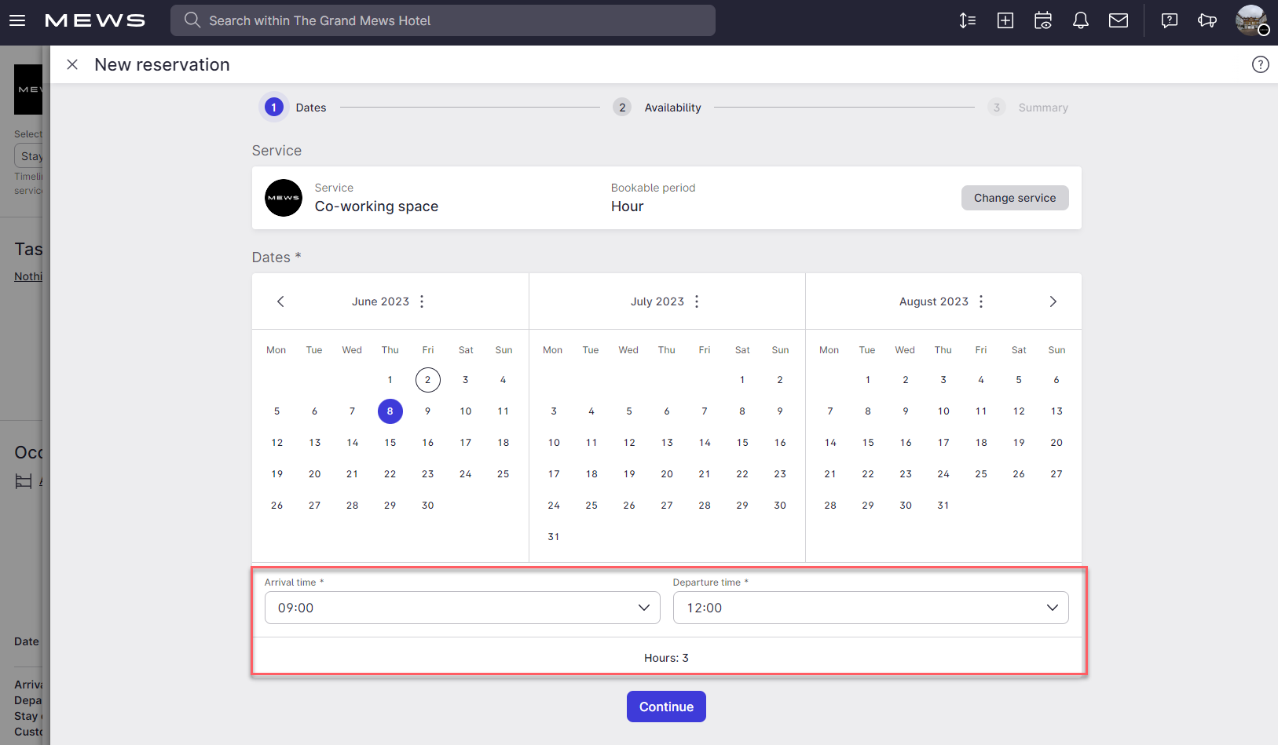Click the create new item plus icon

pos(1005,20)
